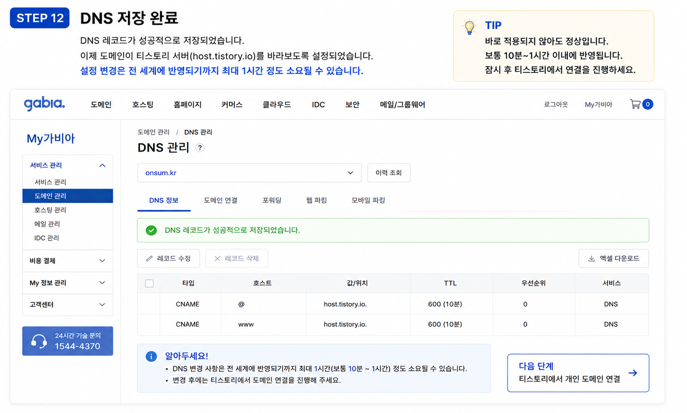Click the DNS 관리 breadcrumb text
Screen dimensions: 687x413
point(198,132)
